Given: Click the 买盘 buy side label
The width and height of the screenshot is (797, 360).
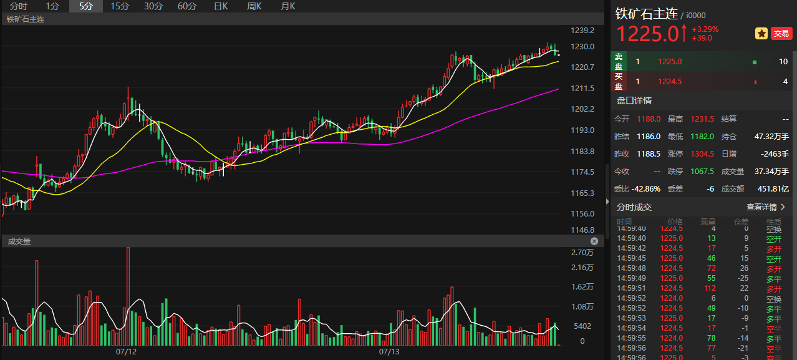Looking at the screenshot, I should [x=619, y=81].
